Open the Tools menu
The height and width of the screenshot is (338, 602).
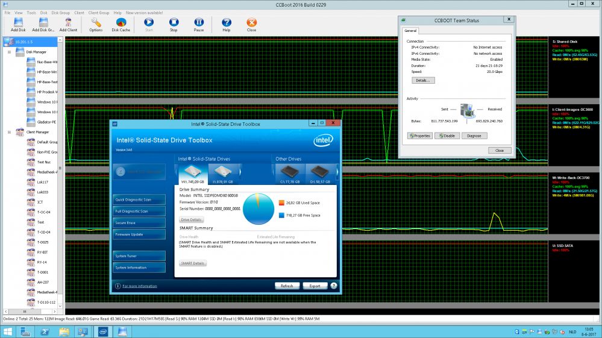click(31, 13)
